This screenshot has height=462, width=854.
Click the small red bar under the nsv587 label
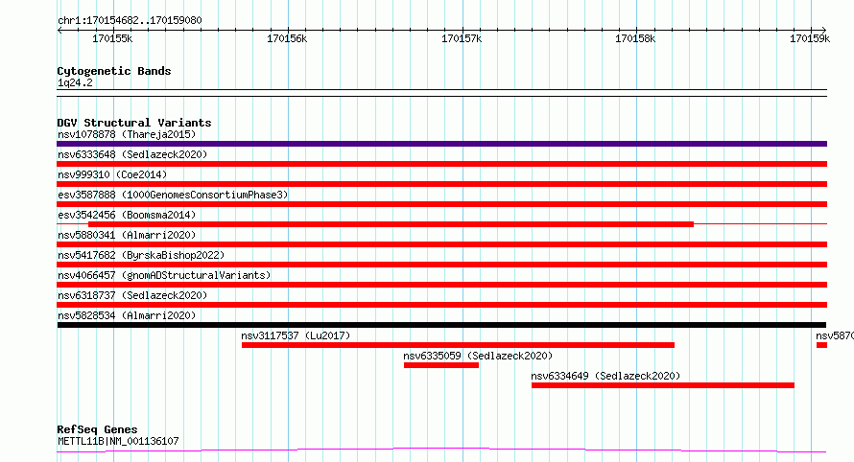point(822,345)
